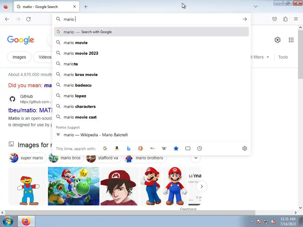This screenshot has height=227, width=303.
Task: Open anime boy with red hat thumbnail
Action: coord(120,186)
